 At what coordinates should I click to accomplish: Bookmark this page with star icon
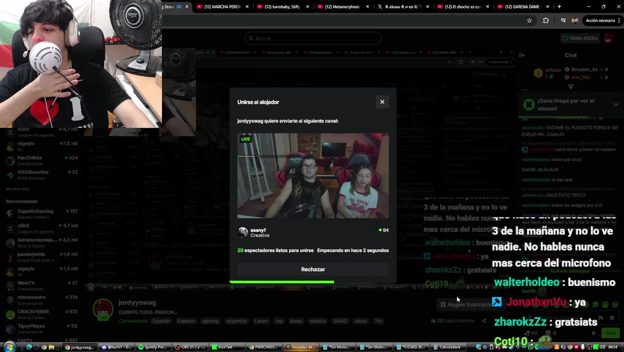coord(529,21)
